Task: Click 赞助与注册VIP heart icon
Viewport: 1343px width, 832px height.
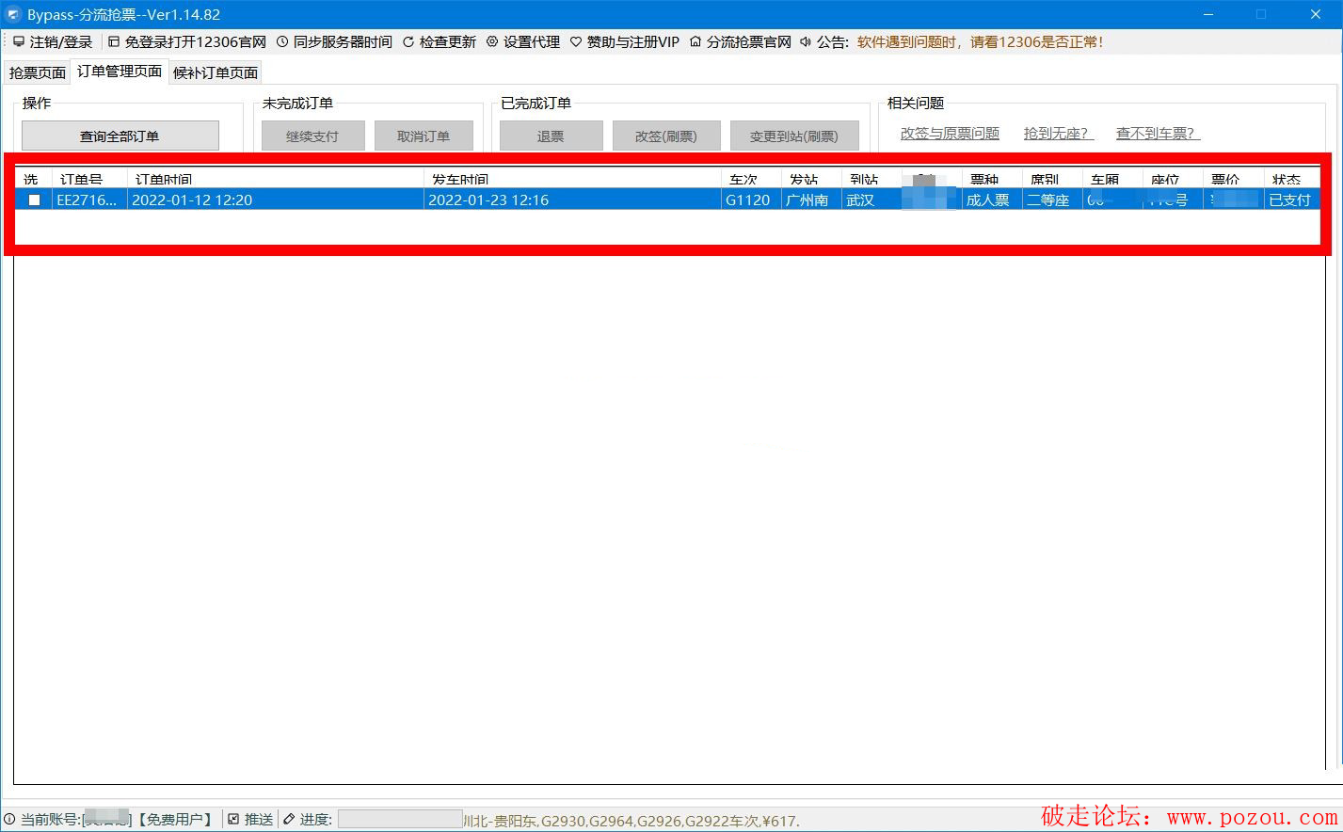Action: pyautogui.click(x=576, y=42)
